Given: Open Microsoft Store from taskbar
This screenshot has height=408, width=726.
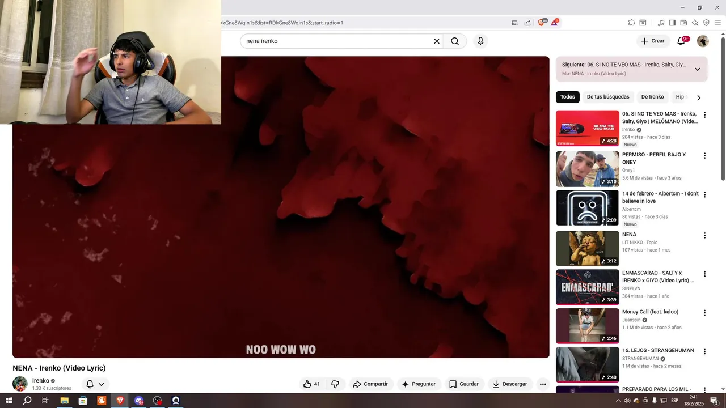Looking at the screenshot, I should point(83,401).
